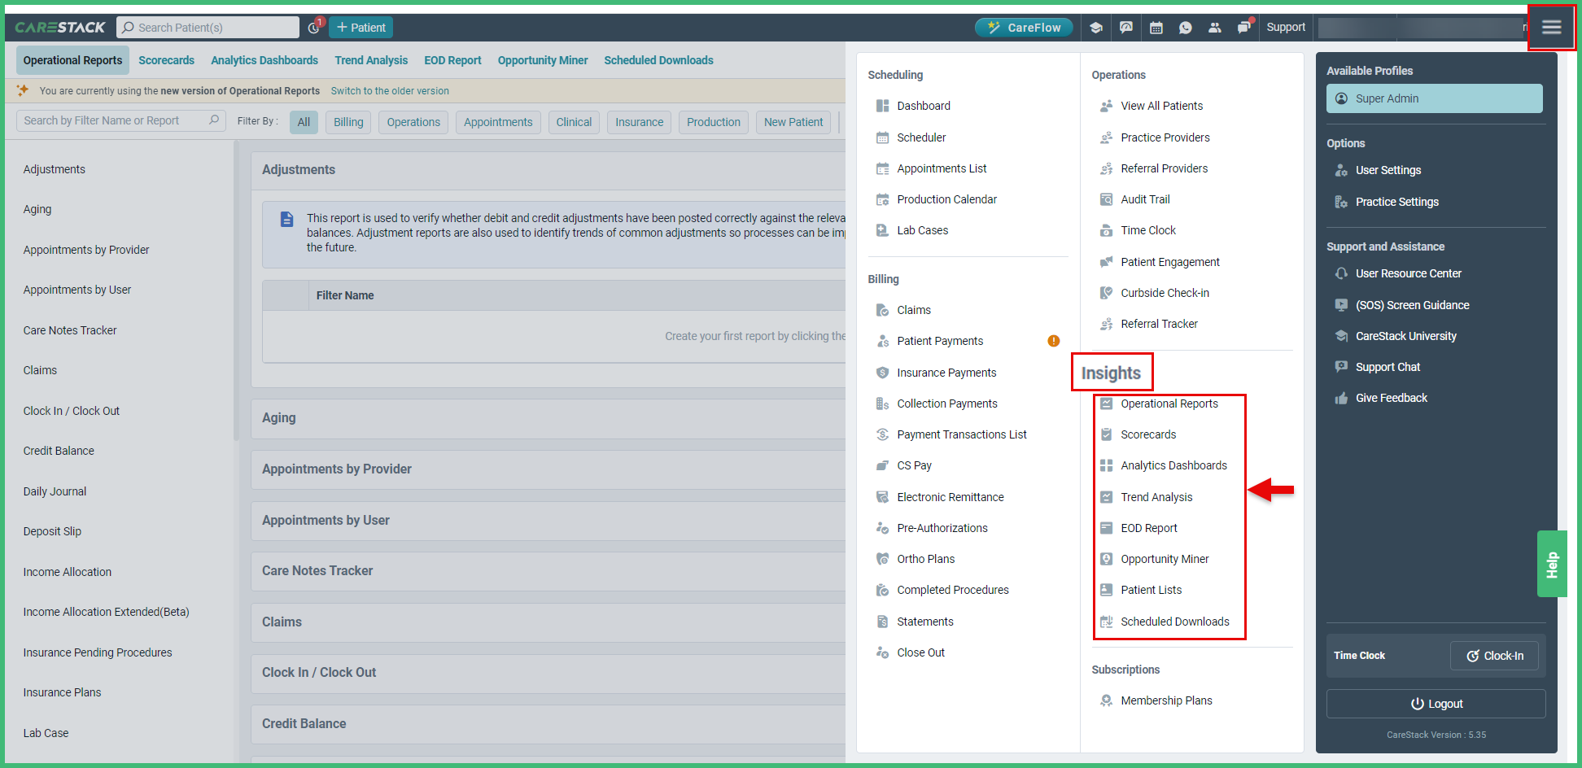
Task: Open the CareStack University icon in top toolbar
Action: pos(1096,27)
